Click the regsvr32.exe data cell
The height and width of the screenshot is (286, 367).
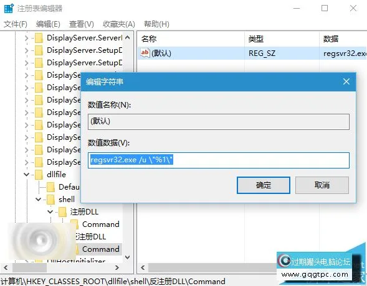(x=345, y=53)
